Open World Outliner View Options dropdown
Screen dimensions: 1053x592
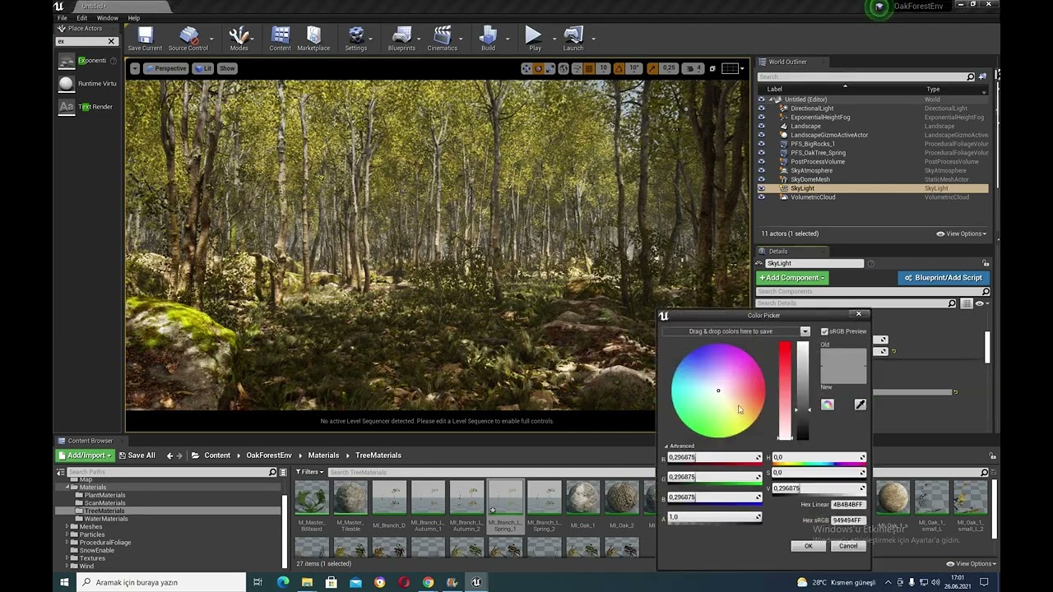click(x=961, y=234)
